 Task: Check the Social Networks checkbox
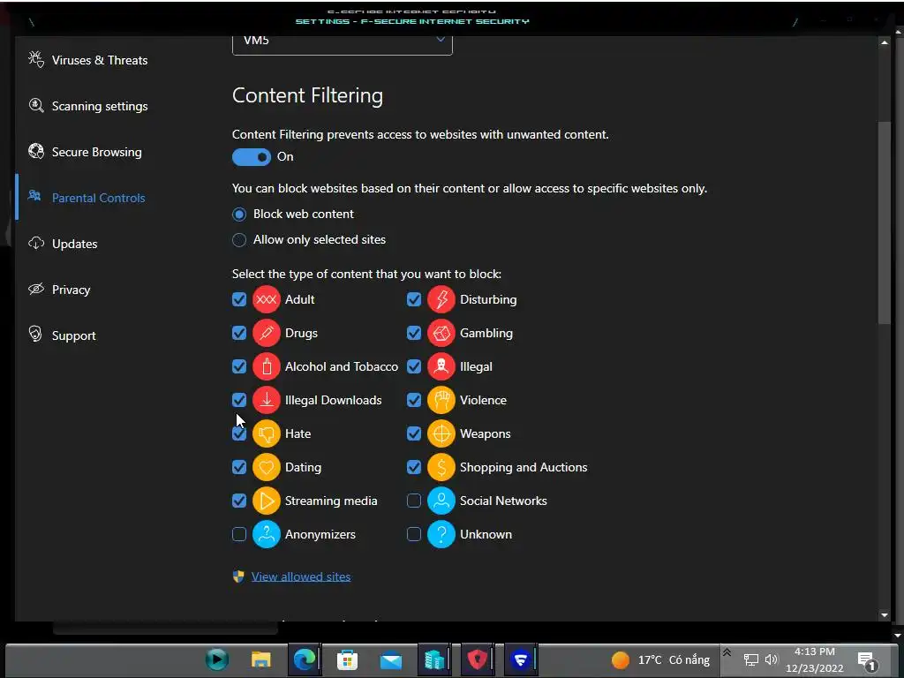click(x=414, y=501)
